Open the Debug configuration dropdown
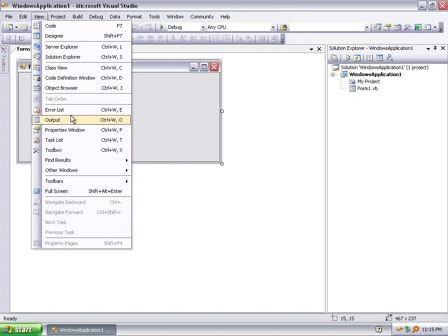Image resolution: width=448 pixels, height=336 pixels. point(203,28)
